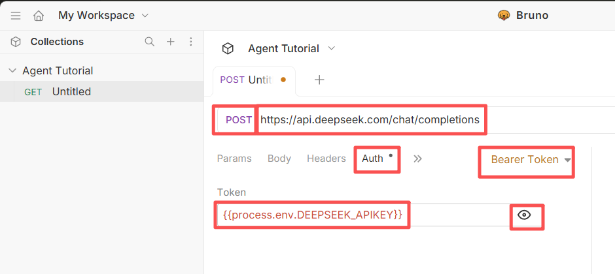
Task: Search collections with magnifier icon
Action: point(149,42)
